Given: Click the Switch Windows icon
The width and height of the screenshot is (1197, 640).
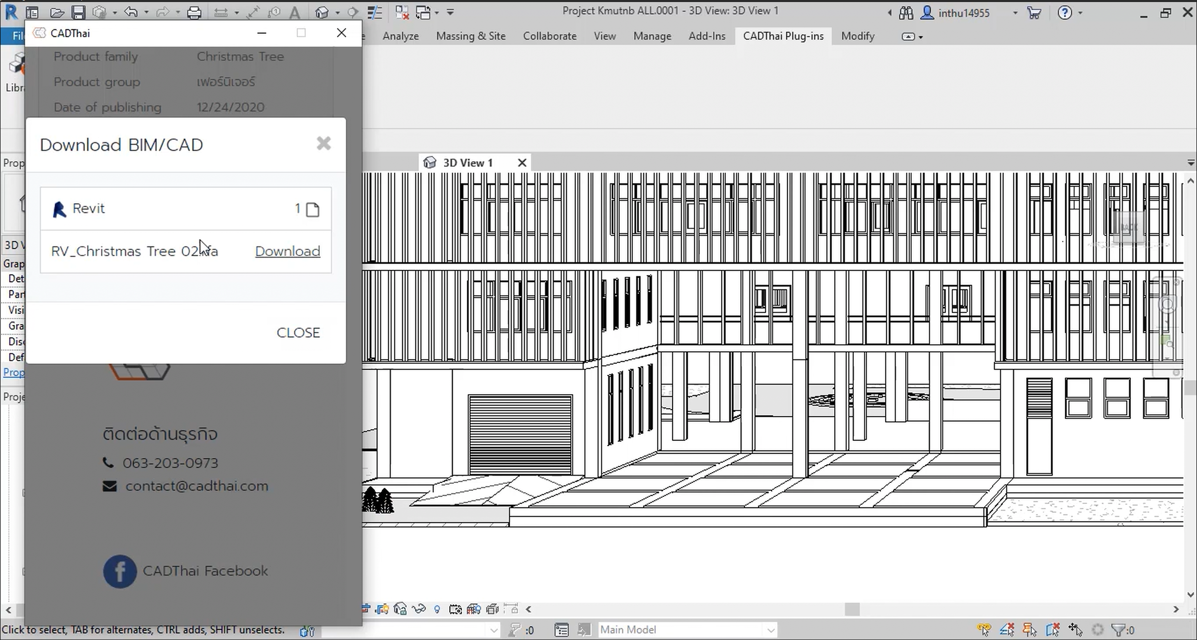Looking at the screenshot, I should [423, 13].
